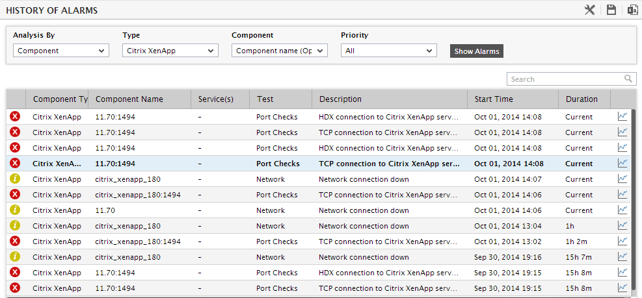Select bold 'Oct 01, 2014 14:08' start time
This screenshot has height=298, width=642.
point(509,164)
